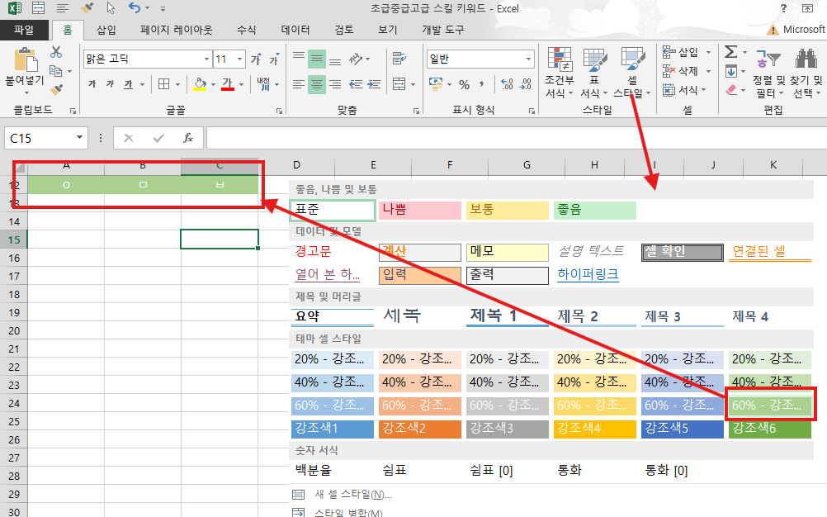The image size is (827, 517).
Task: Click the Merge and Center icon
Action: click(399, 84)
